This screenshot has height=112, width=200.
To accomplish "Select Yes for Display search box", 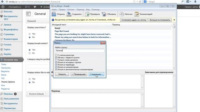I will tap(30, 34).
